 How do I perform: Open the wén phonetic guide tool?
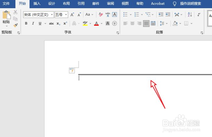pos(108,14)
